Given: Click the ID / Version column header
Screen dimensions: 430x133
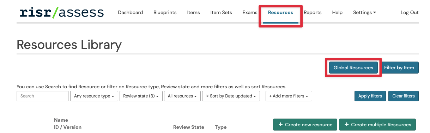Looking at the screenshot, I should tap(68, 127).
